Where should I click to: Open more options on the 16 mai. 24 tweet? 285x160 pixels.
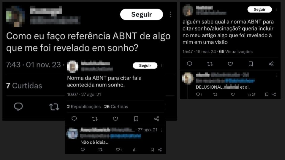pos(276,9)
